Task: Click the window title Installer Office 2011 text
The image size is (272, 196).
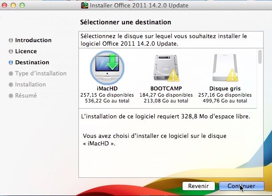Action: pos(139,5)
